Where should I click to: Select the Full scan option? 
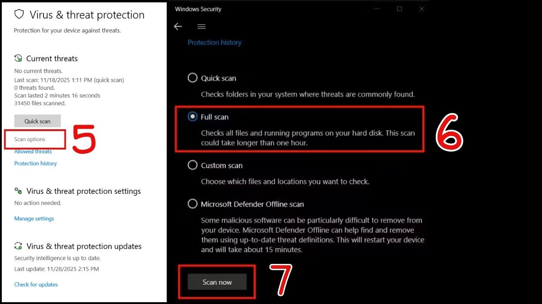193,117
